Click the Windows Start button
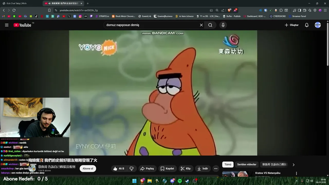This screenshot has height=185, width=329. pos(134,181)
